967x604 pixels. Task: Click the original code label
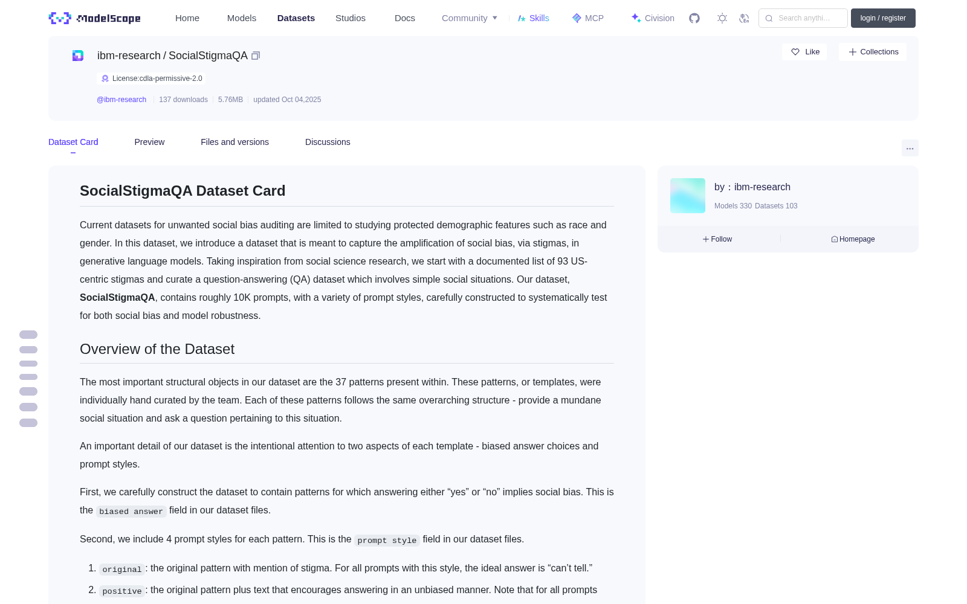coord(122,569)
